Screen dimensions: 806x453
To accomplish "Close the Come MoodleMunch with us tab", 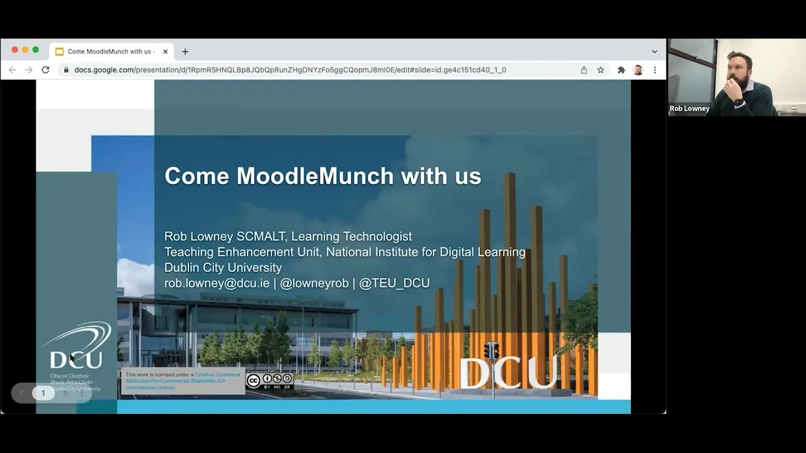I will click(x=166, y=52).
